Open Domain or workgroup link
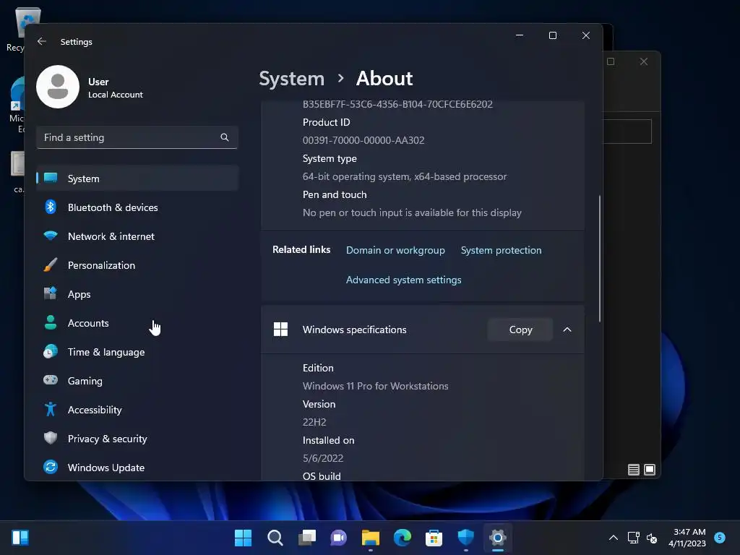Image resolution: width=740 pixels, height=555 pixels. 395,250
